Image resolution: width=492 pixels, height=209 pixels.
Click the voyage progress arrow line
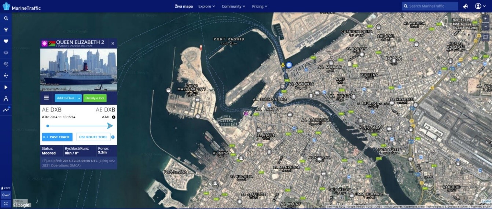click(80, 126)
